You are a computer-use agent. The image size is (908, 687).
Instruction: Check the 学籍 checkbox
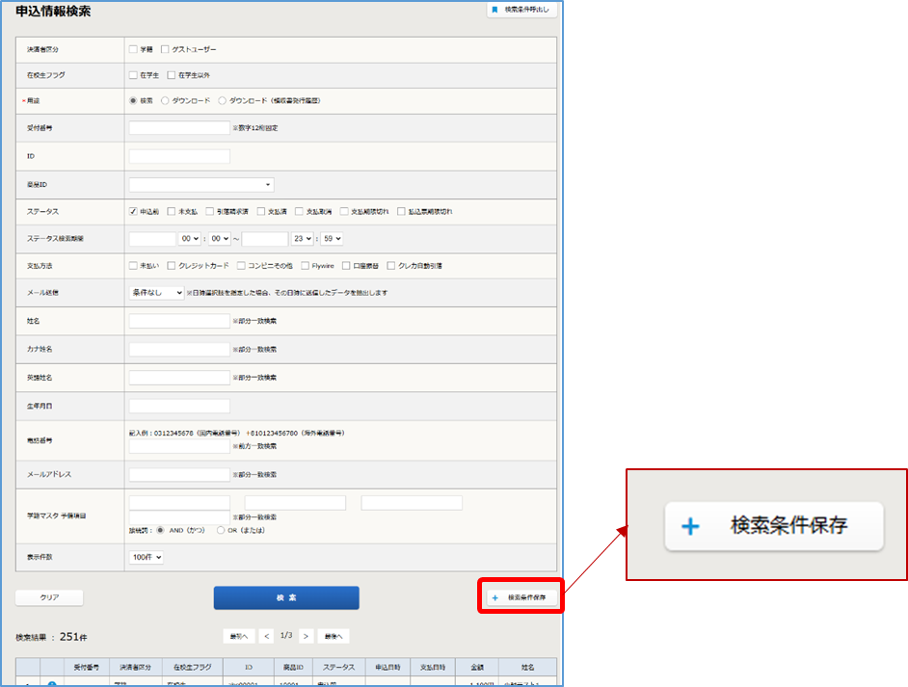[133, 48]
